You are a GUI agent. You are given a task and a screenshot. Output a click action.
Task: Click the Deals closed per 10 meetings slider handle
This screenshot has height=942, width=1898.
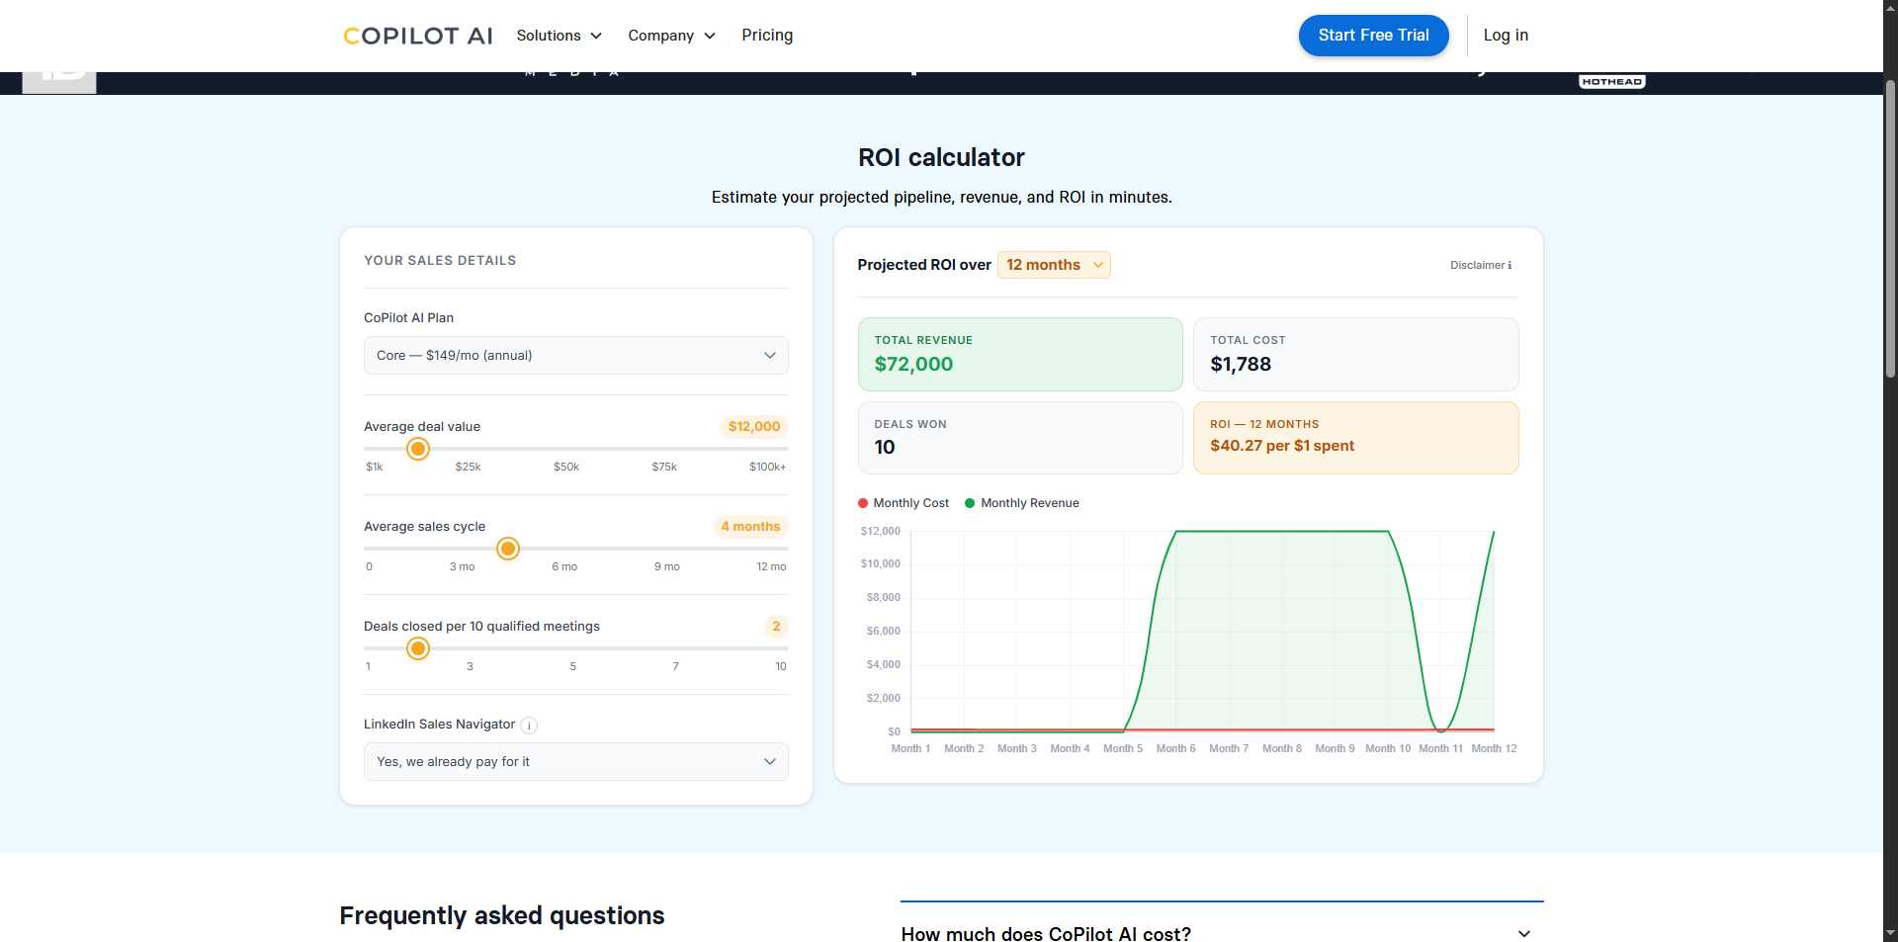click(x=418, y=648)
